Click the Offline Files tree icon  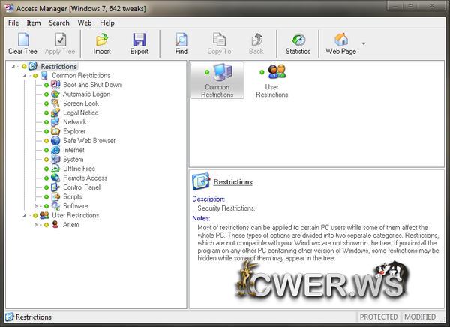[55, 169]
